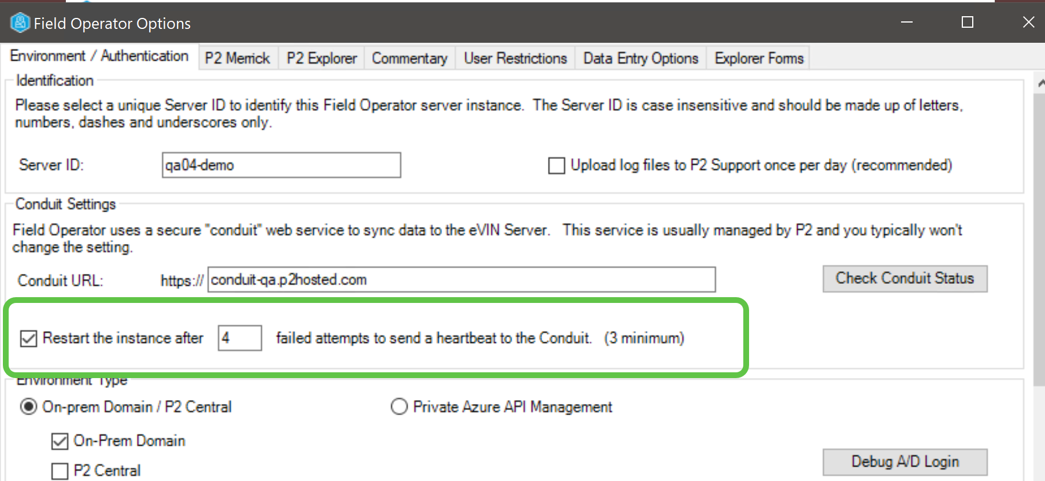This screenshot has height=481, width=1045.
Task: Open the User Restrictions tab
Action: point(515,58)
